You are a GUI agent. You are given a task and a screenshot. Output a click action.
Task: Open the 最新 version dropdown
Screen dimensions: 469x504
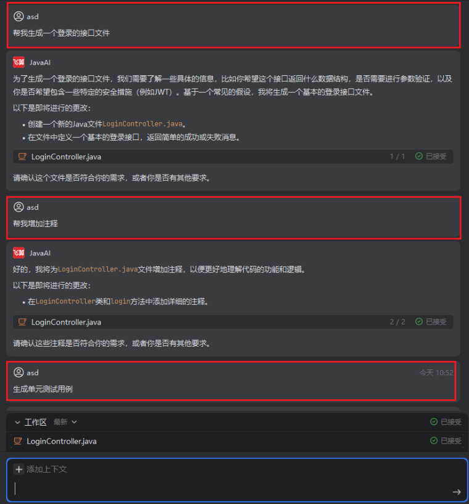[x=65, y=422]
